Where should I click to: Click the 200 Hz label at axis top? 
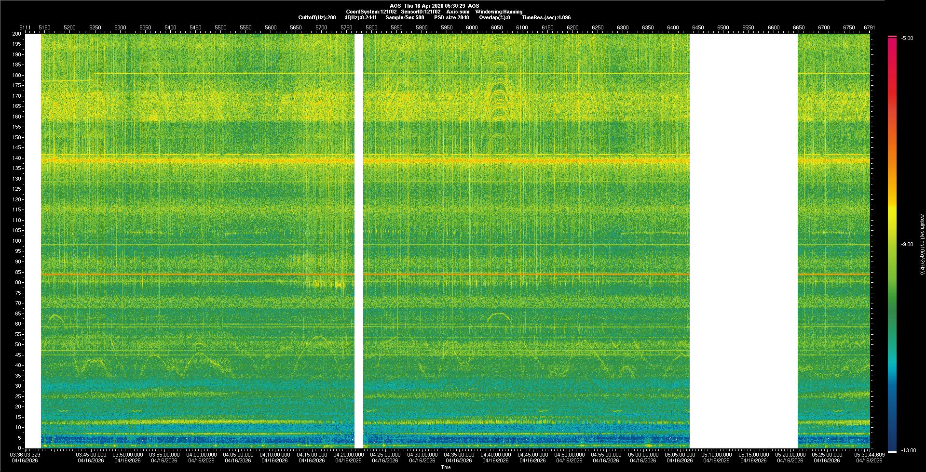click(x=17, y=34)
